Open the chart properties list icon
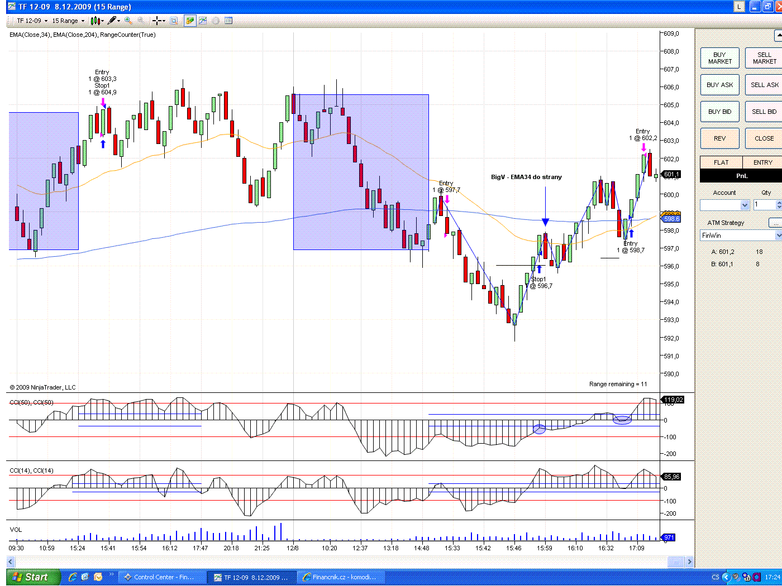This screenshot has height=586, width=782. 228,21
